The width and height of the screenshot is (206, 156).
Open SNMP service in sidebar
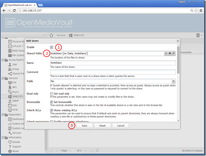point(13,101)
